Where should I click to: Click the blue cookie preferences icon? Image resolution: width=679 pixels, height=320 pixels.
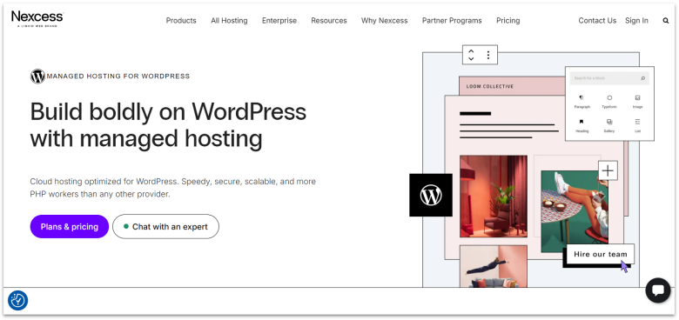(x=17, y=300)
